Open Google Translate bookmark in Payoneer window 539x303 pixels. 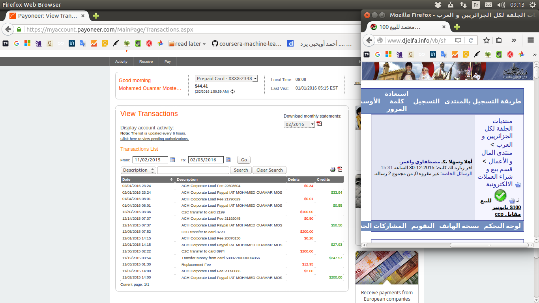coord(82,44)
